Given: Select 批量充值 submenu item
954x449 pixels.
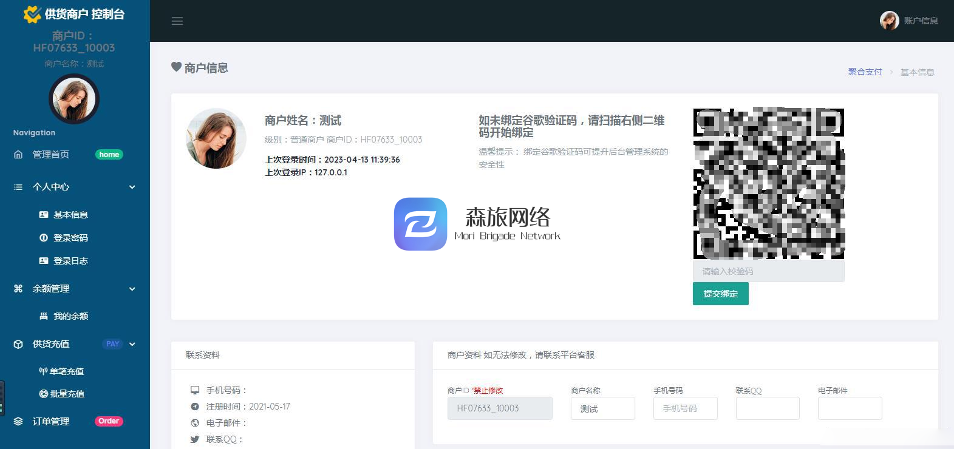Looking at the screenshot, I should click(x=67, y=394).
